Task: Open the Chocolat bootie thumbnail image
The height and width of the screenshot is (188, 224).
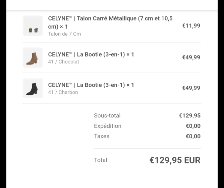Action: point(33,58)
